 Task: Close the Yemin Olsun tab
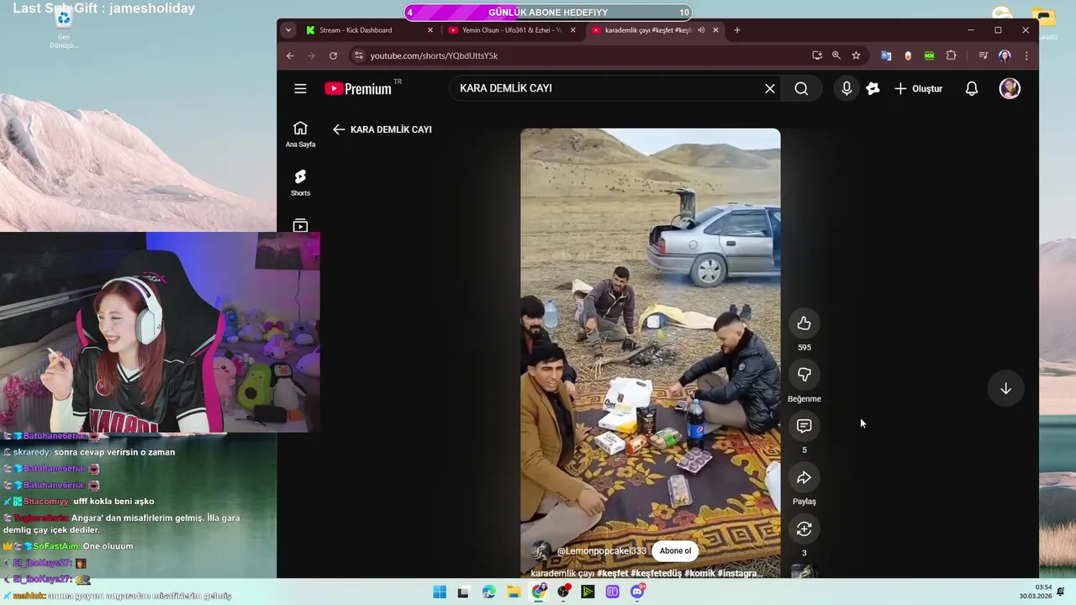pyautogui.click(x=573, y=30)
